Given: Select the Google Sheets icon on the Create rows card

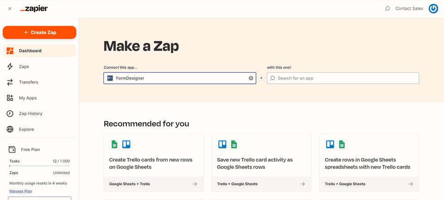Looking at the screenshot, I should (x=342, y=144).
